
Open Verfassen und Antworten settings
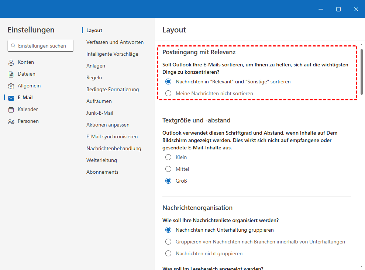[x=115, y=42]
